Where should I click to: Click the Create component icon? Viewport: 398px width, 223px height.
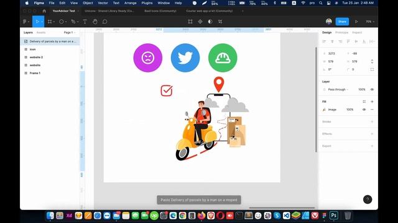200,22
